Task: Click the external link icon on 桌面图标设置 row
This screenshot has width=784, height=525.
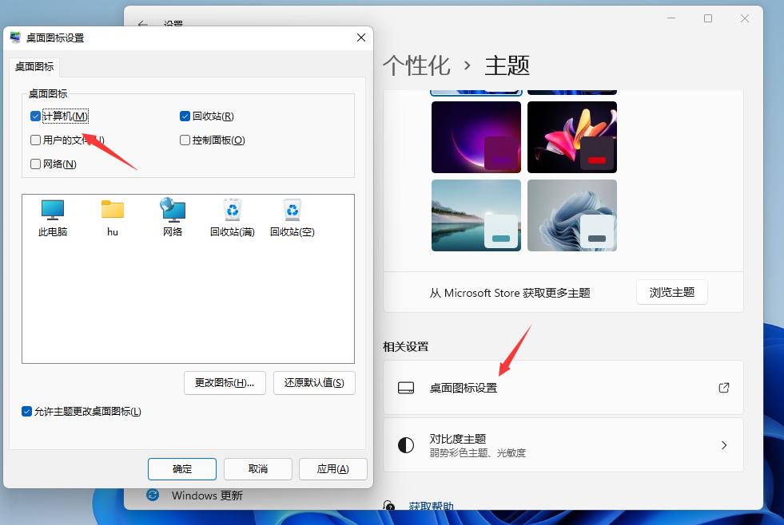Action: pyautogui.click(x=723, y=388)
